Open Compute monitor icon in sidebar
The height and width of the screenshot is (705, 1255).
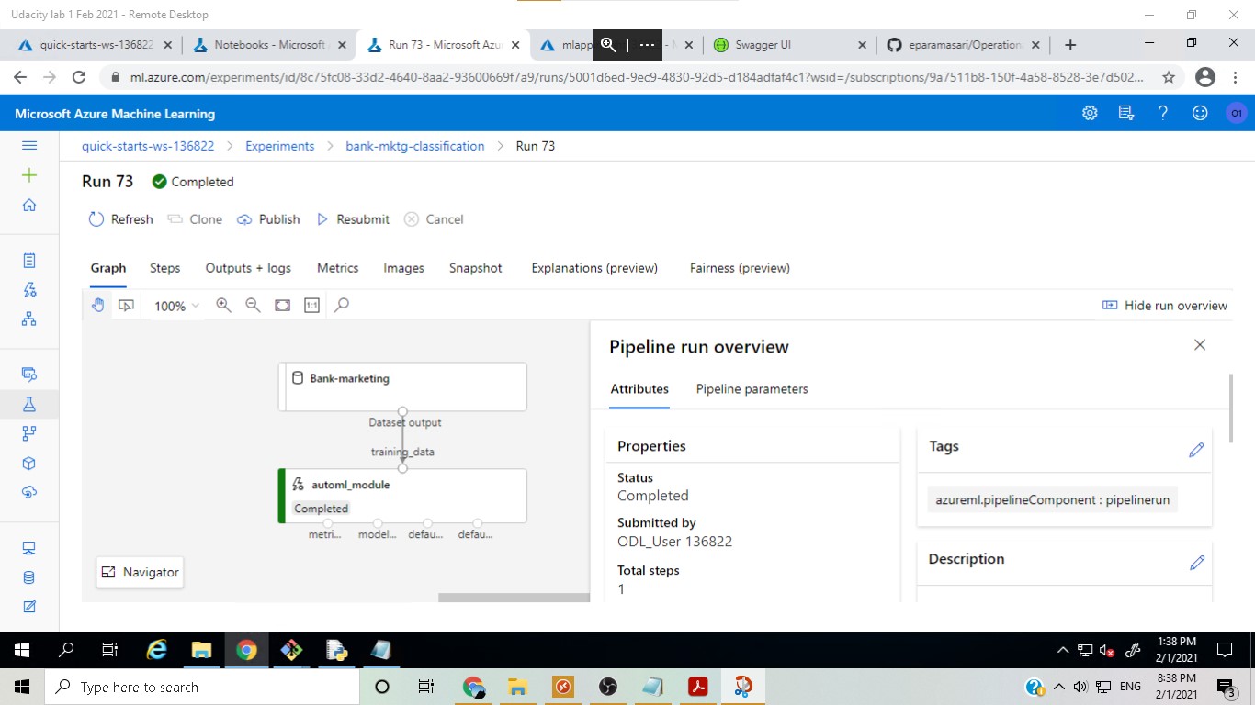[29, 548]
